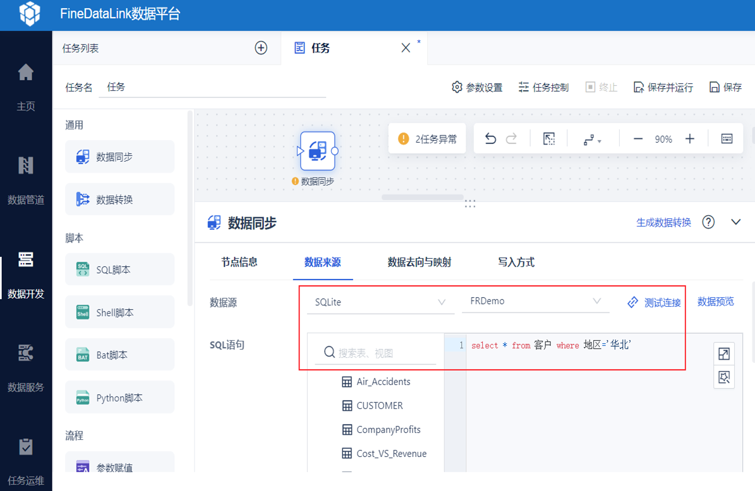Viewport: 755px width, 491px height.
Task: Switch to 节点信息 tab
Action: click(x=239, y=262)
